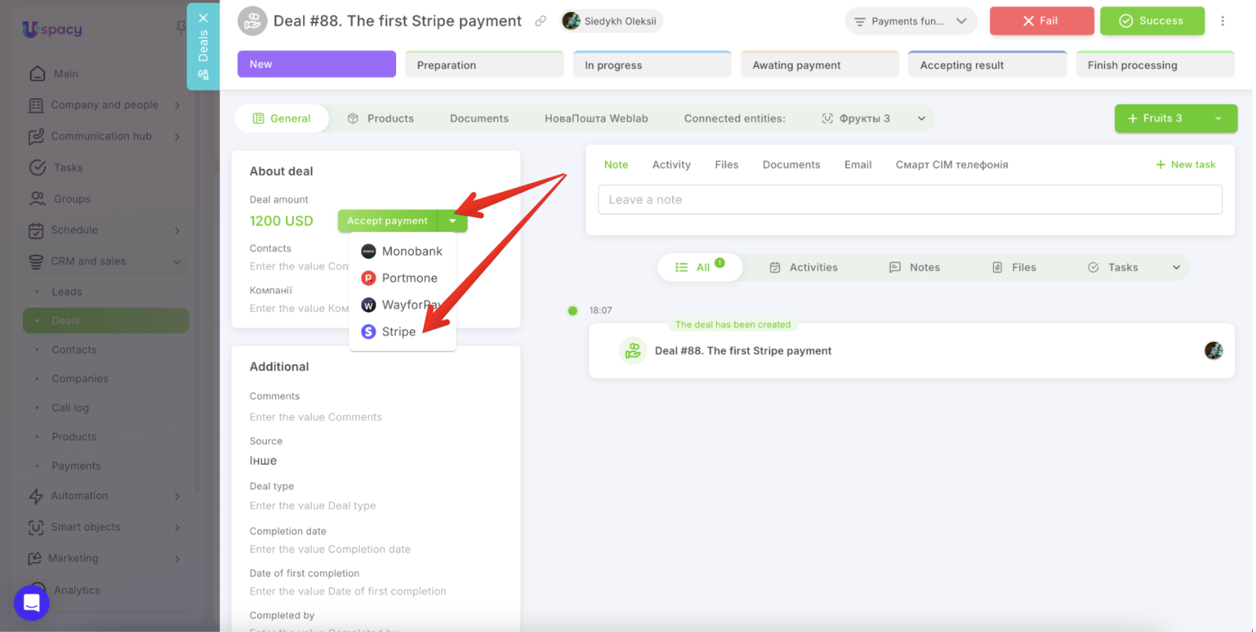Open Фрукты 3 connected entity
Screen dimensions: 1256x632
[855, 118]
